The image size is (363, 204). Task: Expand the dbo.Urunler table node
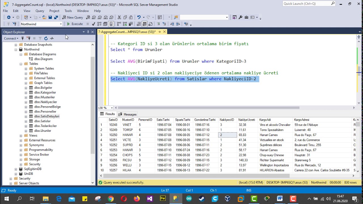26,131
